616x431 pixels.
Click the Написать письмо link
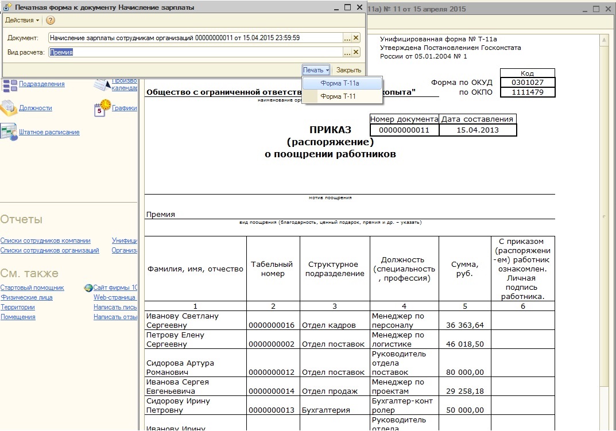point(115,307)
